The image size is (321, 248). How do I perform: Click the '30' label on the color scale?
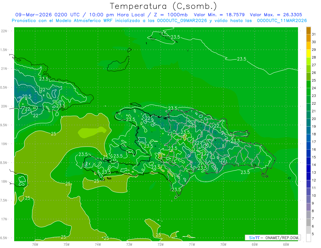point(314,42)
